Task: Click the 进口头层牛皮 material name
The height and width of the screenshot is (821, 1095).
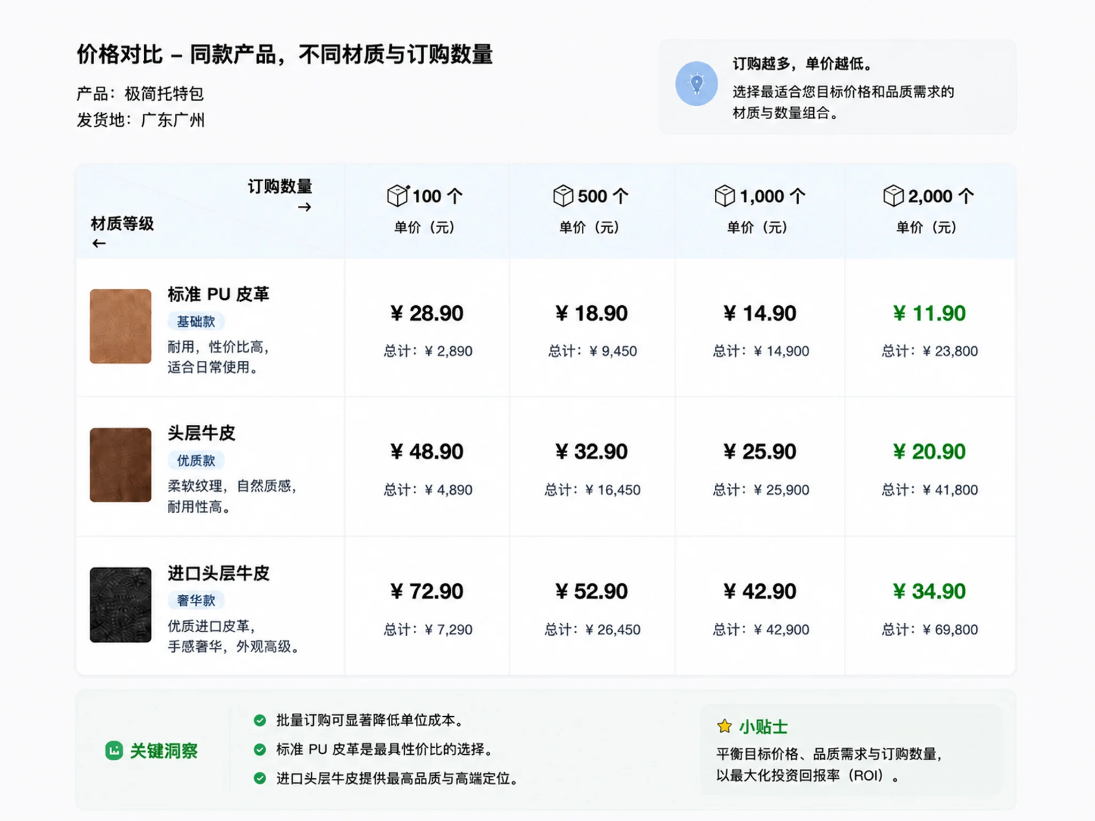Action: (218, 573)
